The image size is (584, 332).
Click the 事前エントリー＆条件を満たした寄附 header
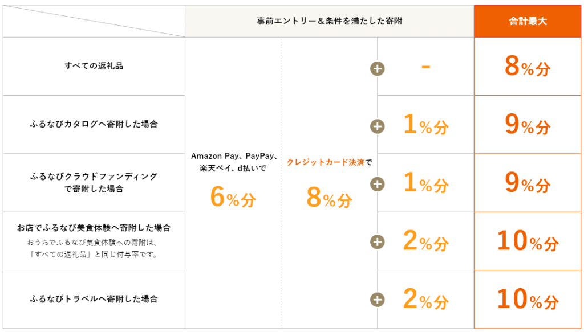pyautogui.click(x=329, y=21)
